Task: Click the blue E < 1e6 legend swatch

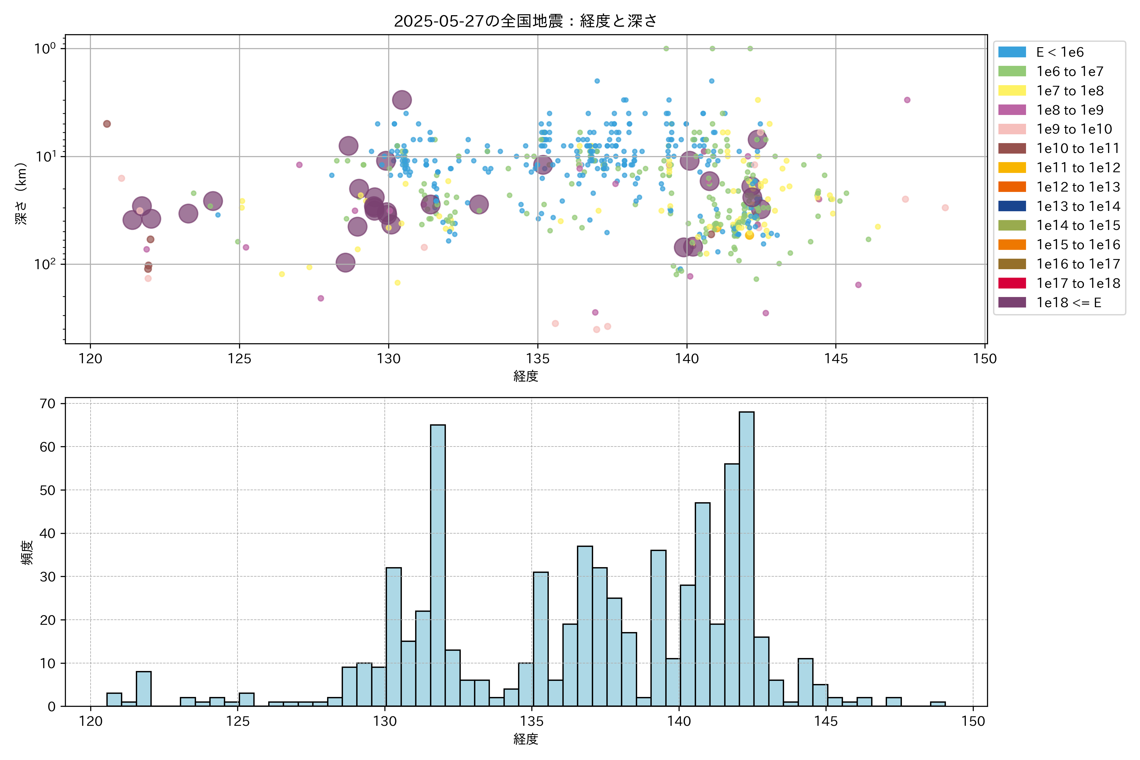Action: pos(1011,52)
